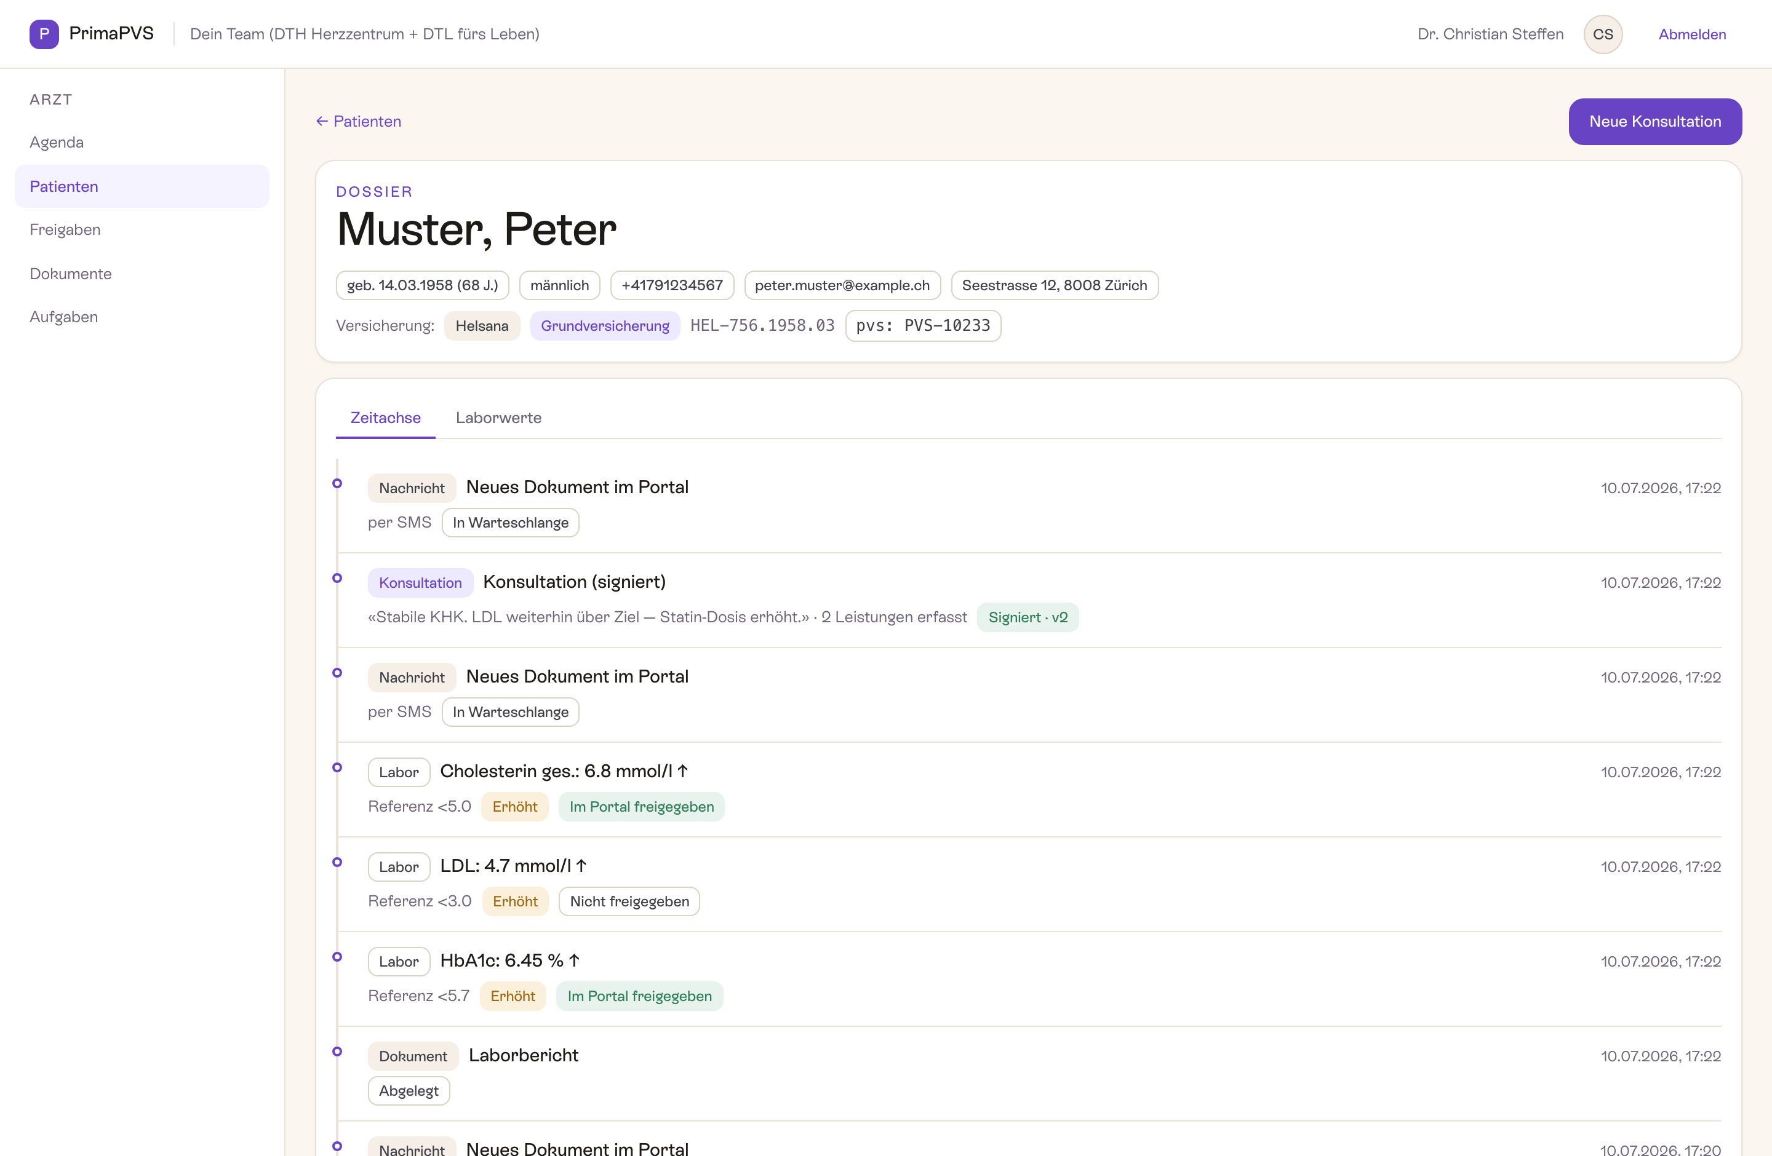Open the HbA1c: 6.45 % entry
This screenshot has width=1772, height=1156.
point(509,960)
